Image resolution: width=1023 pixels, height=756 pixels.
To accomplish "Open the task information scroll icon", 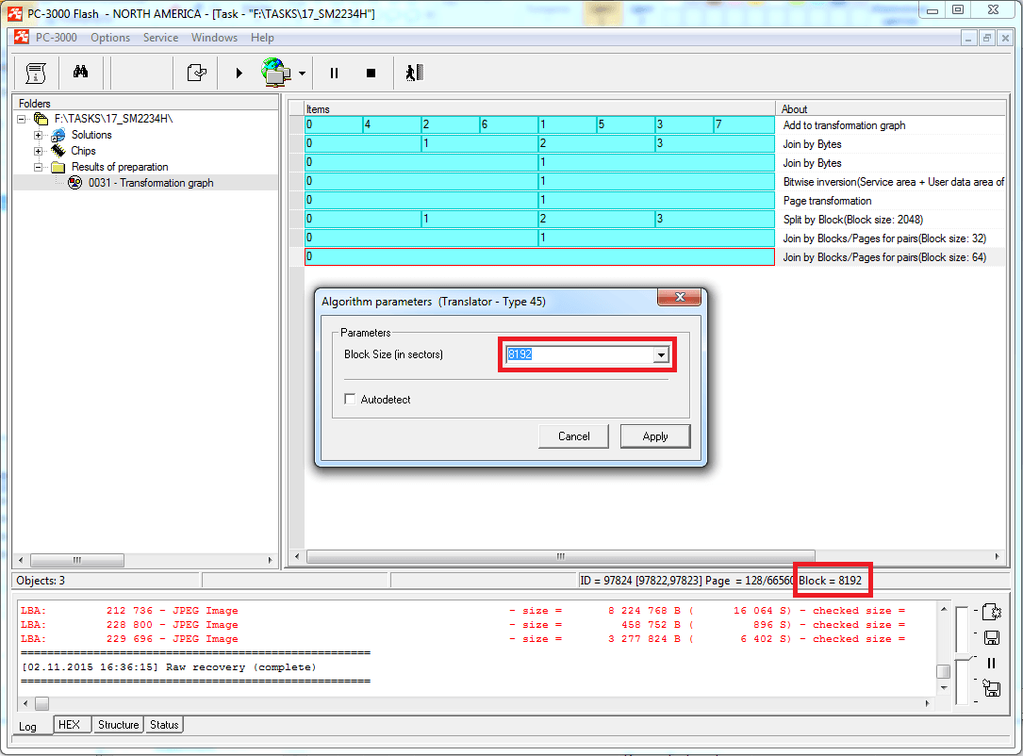I will (x=35, y=73).
